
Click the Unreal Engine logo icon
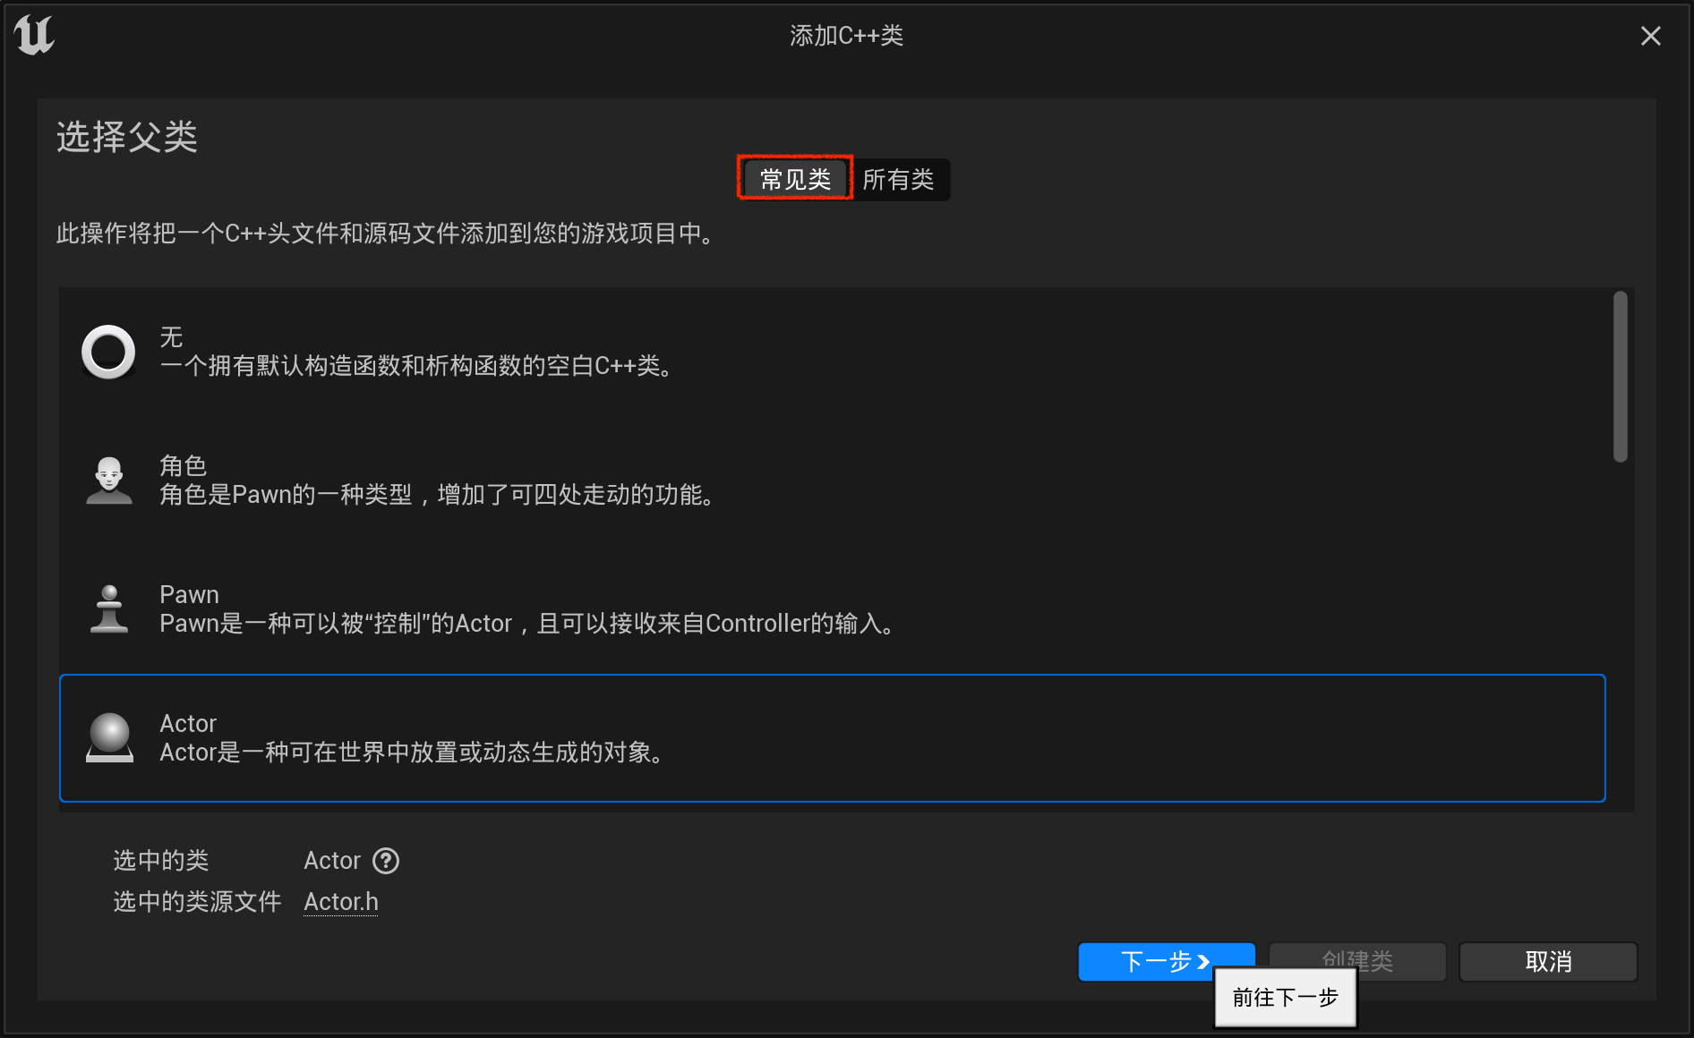point(34,36)
